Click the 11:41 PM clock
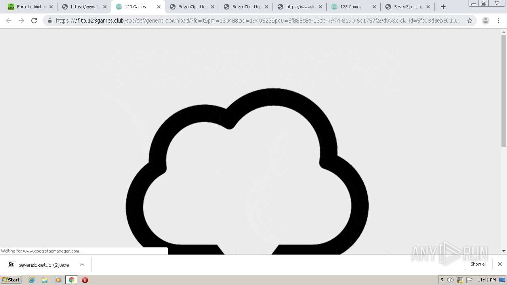The width and height of the screenshot is (507, 285). [x=487, y=280]
